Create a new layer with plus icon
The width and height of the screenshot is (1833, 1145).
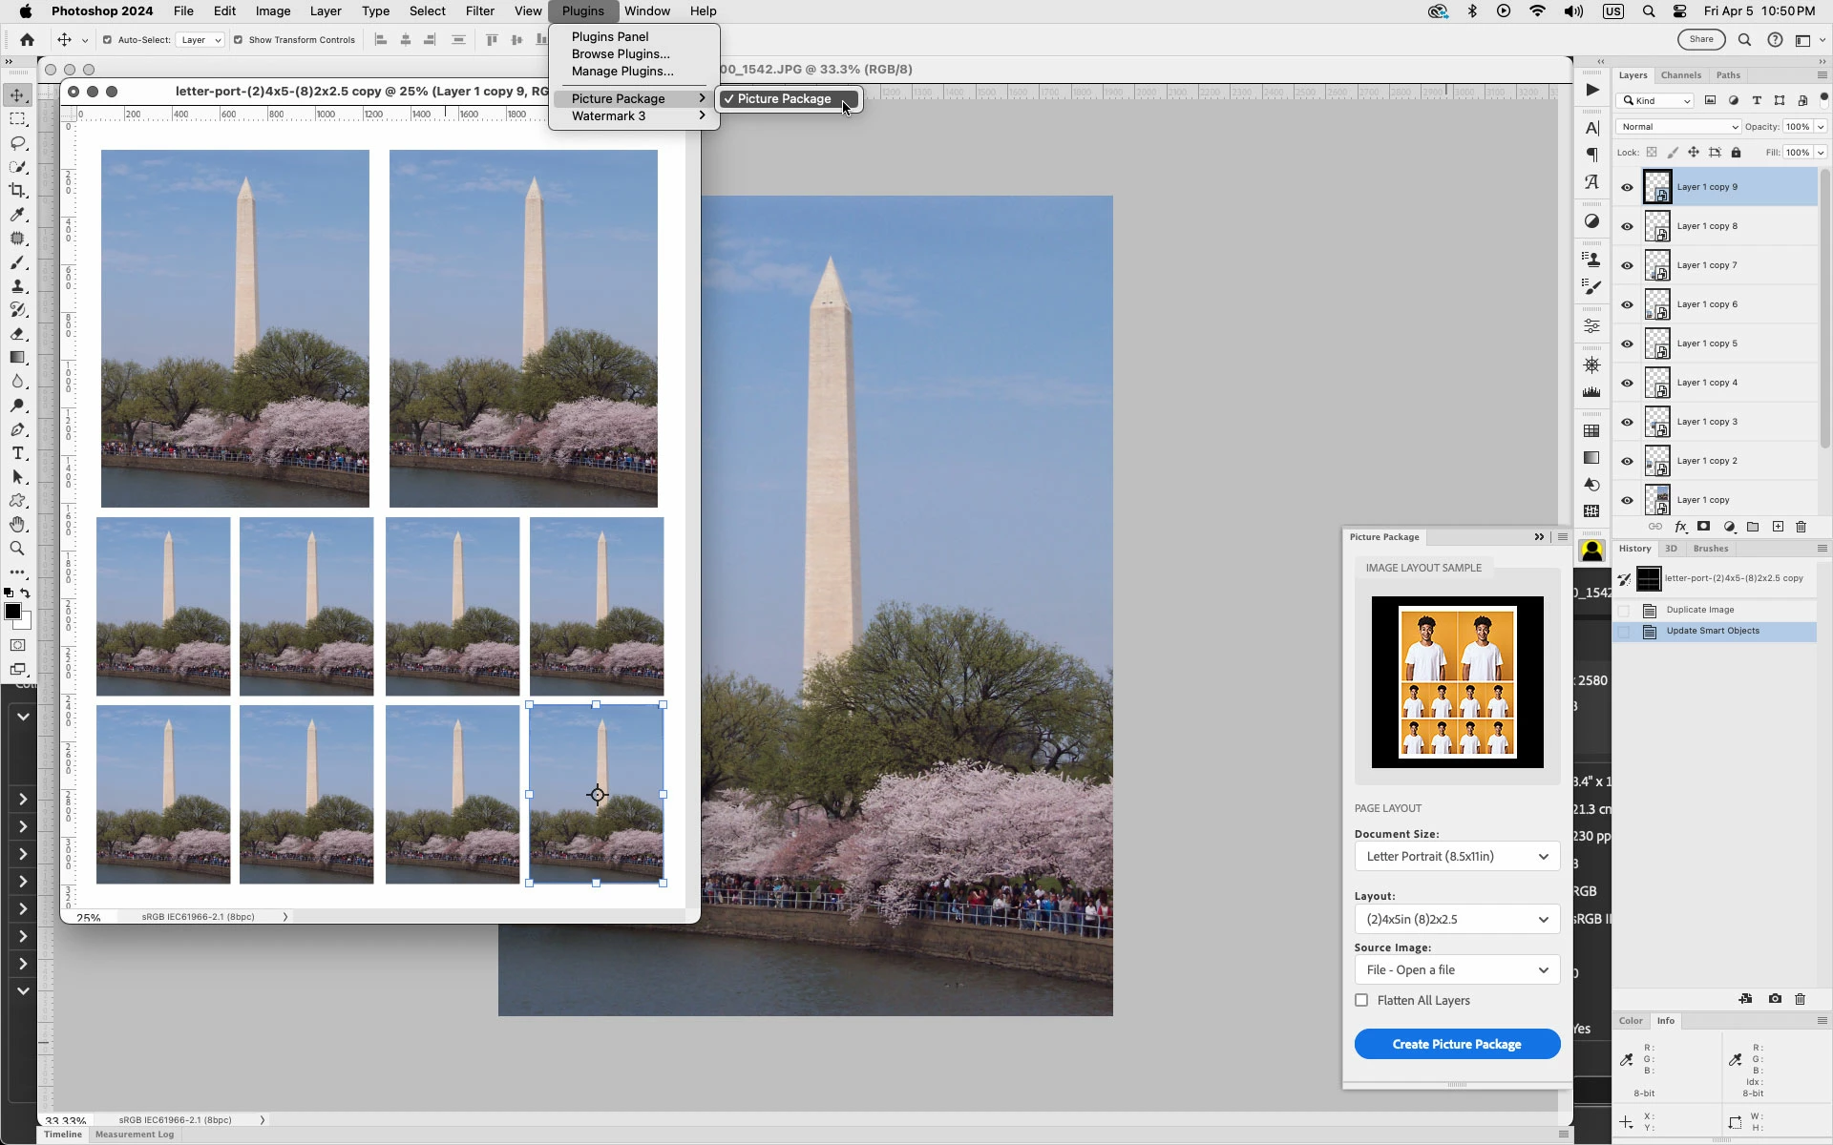(x=1778, y=527)
